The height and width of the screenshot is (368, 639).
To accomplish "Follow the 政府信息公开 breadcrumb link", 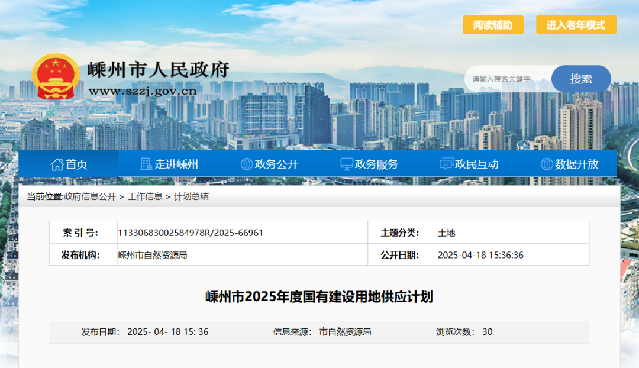I will [x=90, y=196].
